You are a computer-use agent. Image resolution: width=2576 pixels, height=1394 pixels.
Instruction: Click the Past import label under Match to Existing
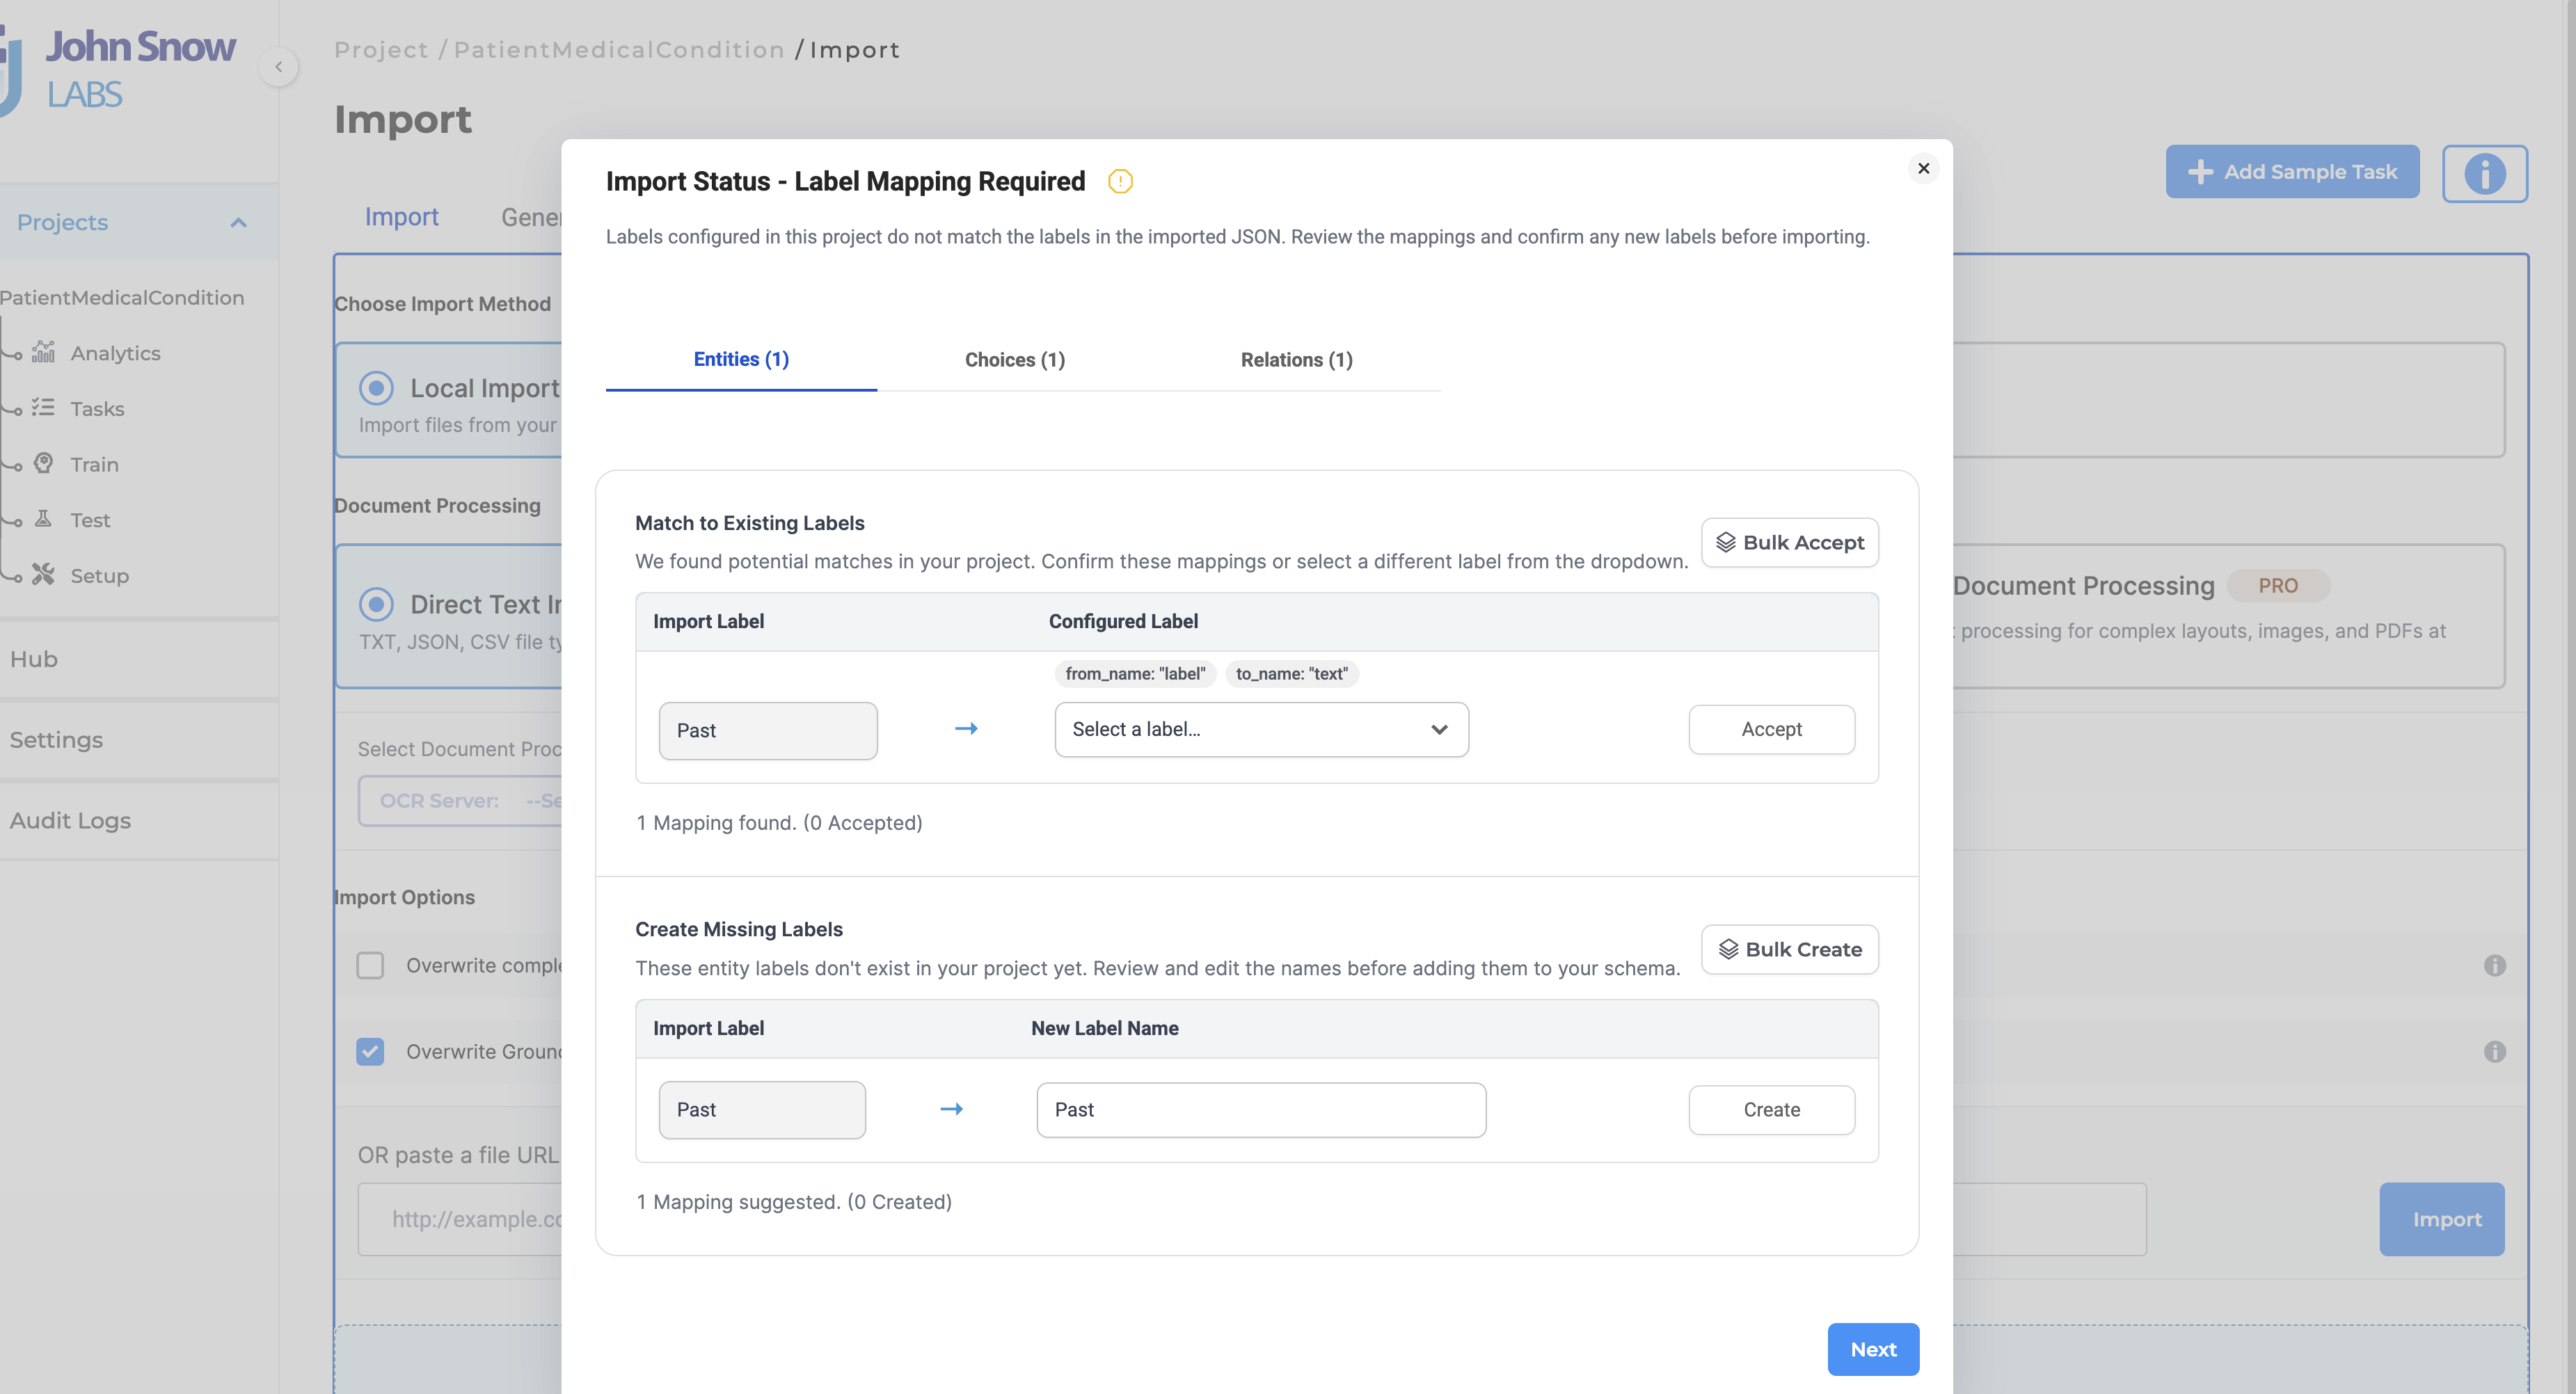768,730
